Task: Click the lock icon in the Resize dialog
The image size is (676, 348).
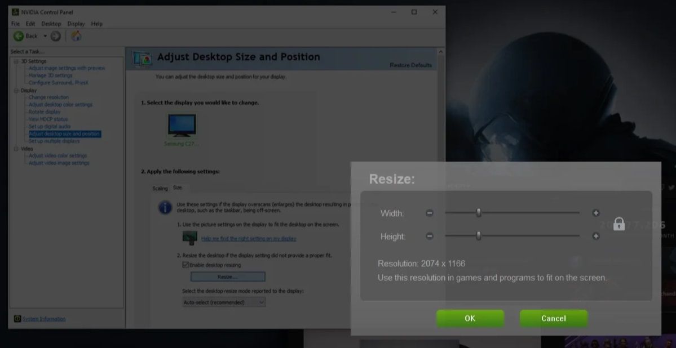Action: pos(618,224)
